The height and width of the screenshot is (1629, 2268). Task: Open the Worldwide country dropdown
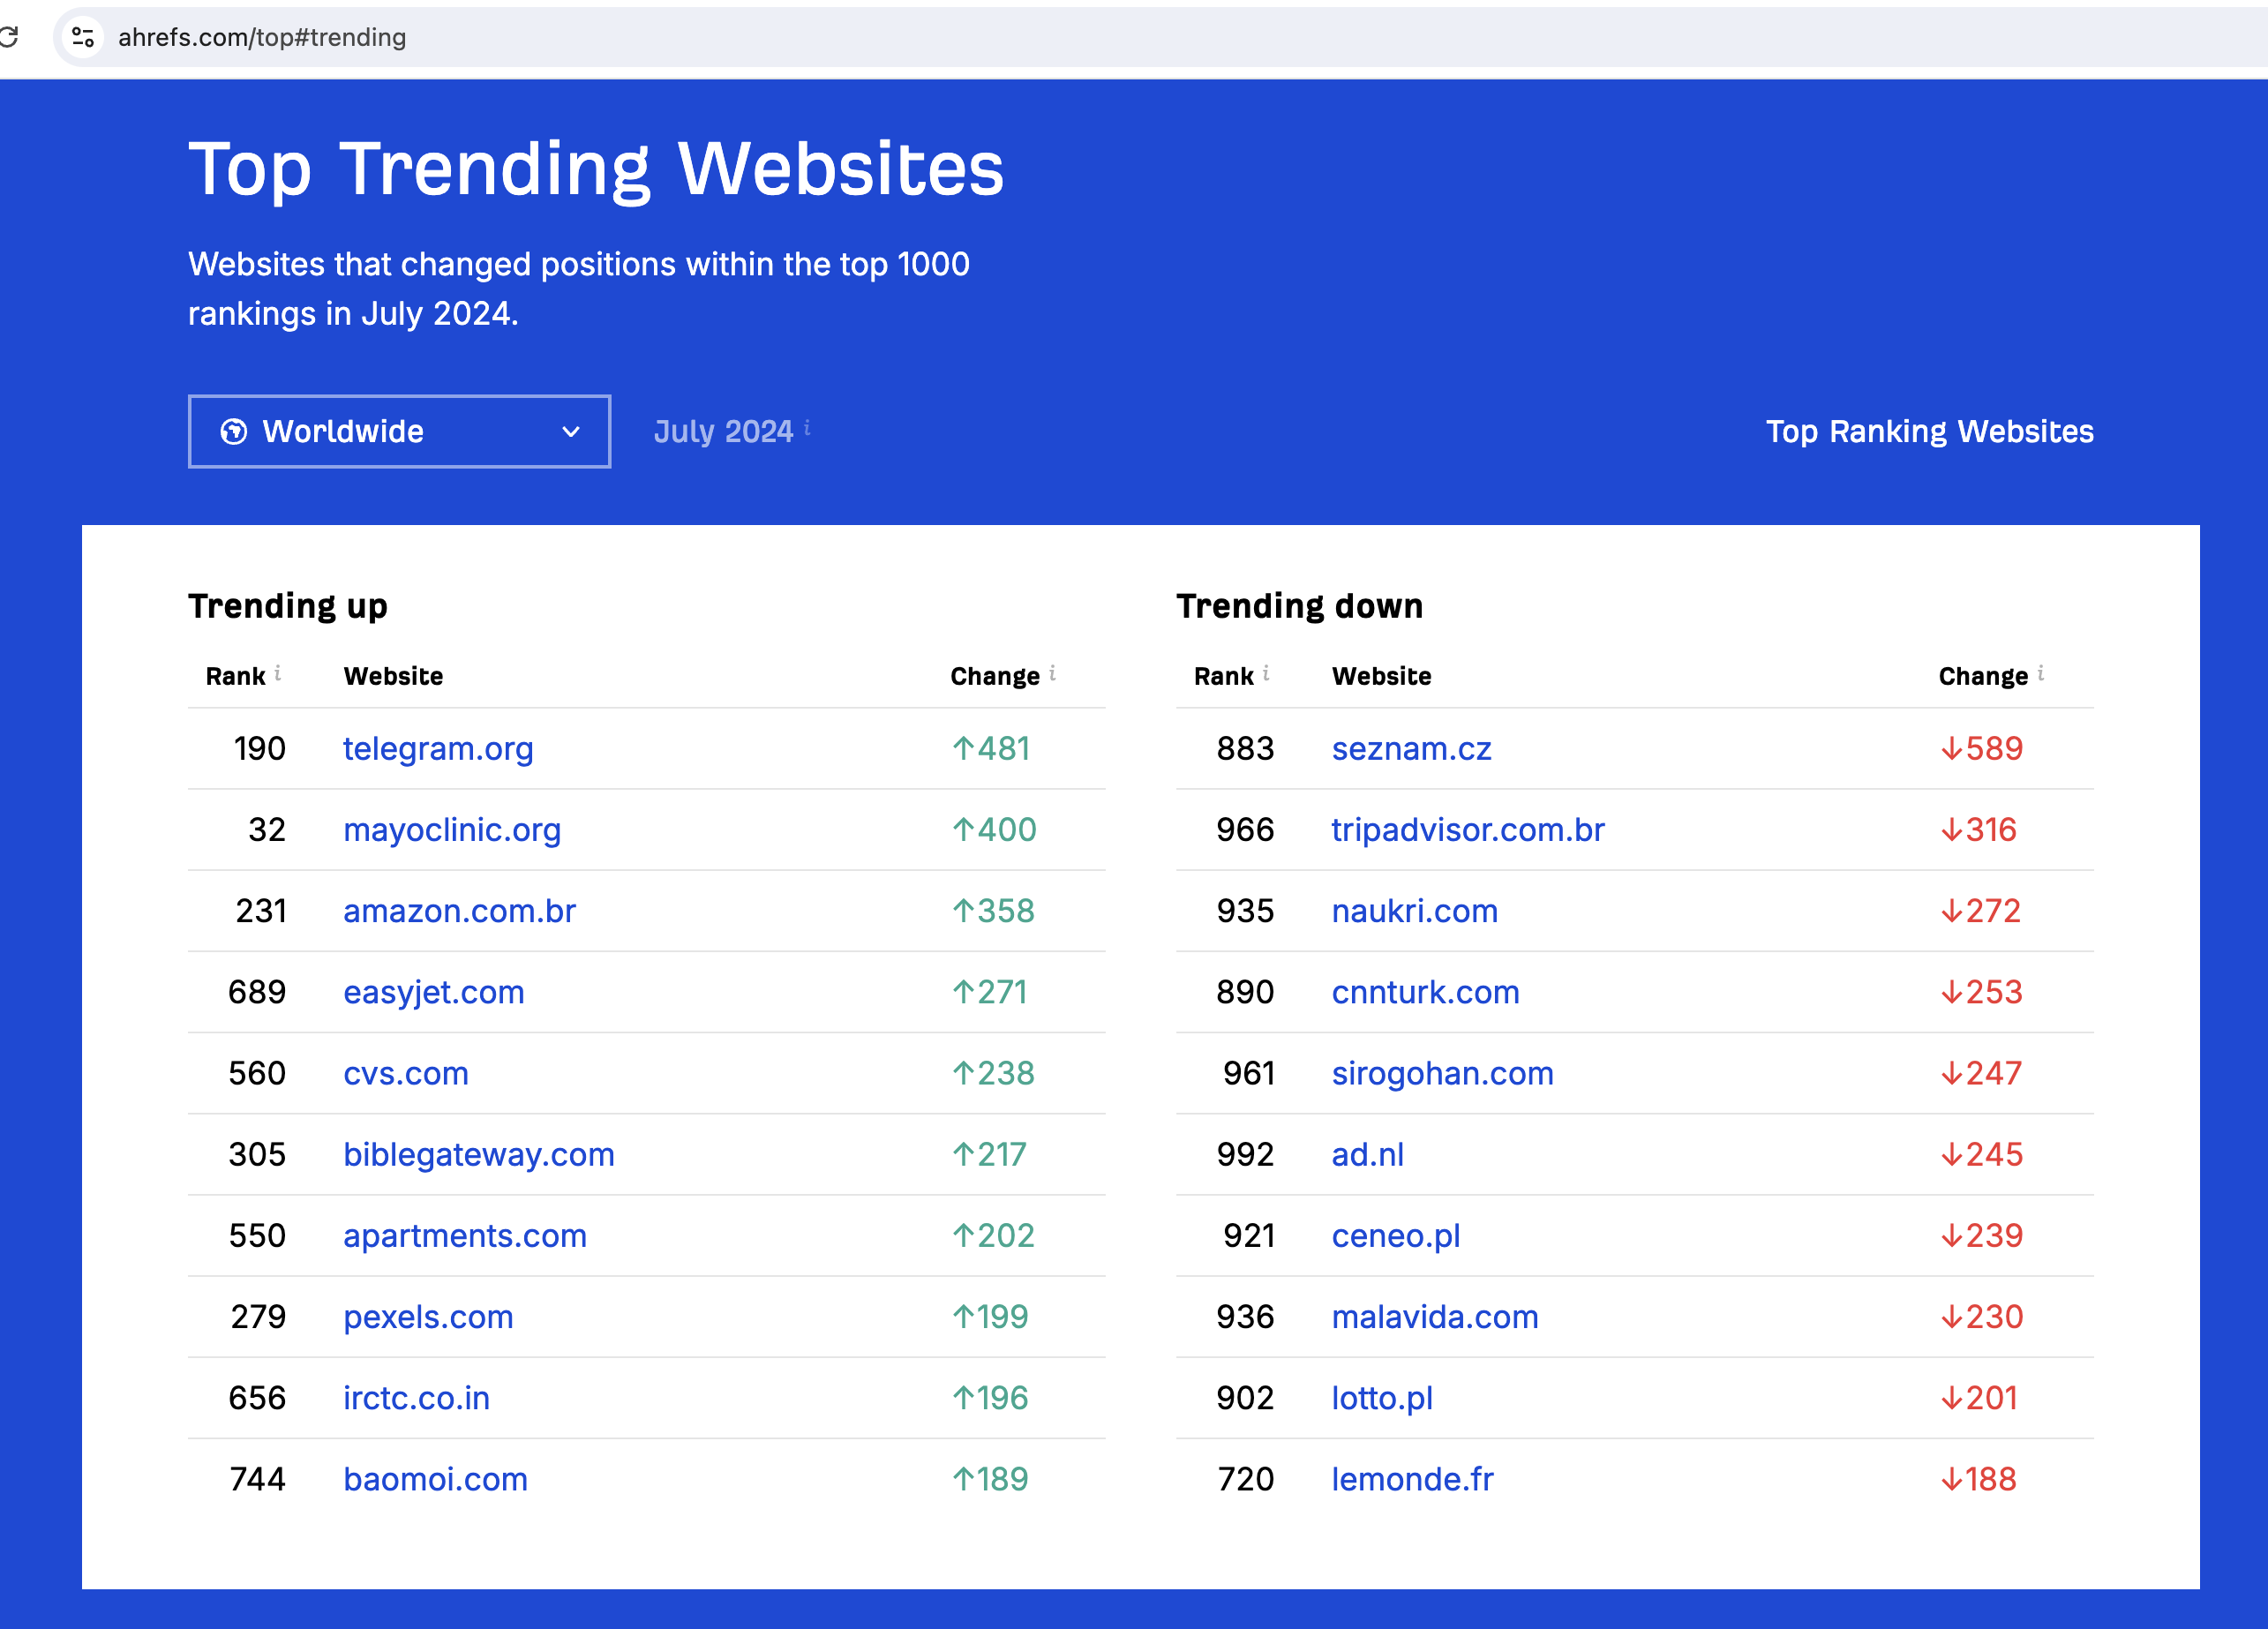(x=399, y=431)
